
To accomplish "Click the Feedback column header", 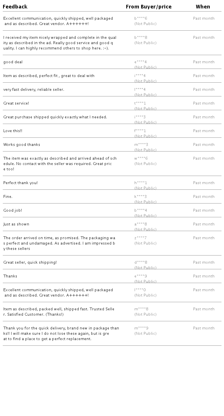I will (x=15, y=7).
